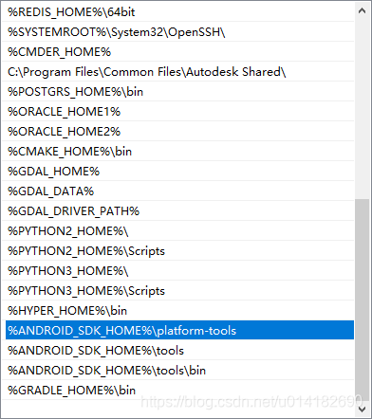Click the highlighted %ANDROID_SDK_HOME%\platform-tools entry

tap(179, 330)
